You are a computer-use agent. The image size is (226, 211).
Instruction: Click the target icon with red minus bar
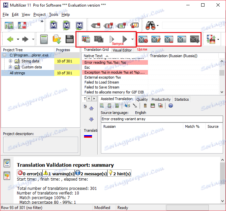pos(169,39)
